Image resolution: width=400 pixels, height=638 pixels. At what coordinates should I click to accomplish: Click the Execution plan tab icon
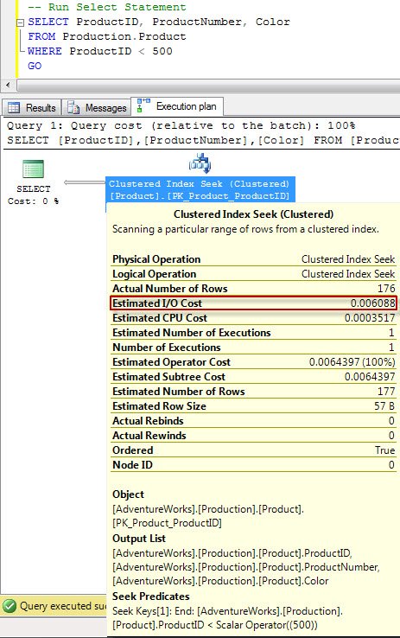pyautogui.click(x=143, y=105)
